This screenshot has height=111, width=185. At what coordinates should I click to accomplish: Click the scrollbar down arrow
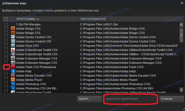[x=181, y=90]
